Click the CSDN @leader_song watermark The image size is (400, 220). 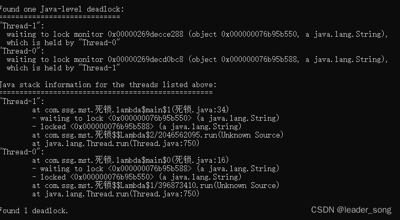[351, 210]
